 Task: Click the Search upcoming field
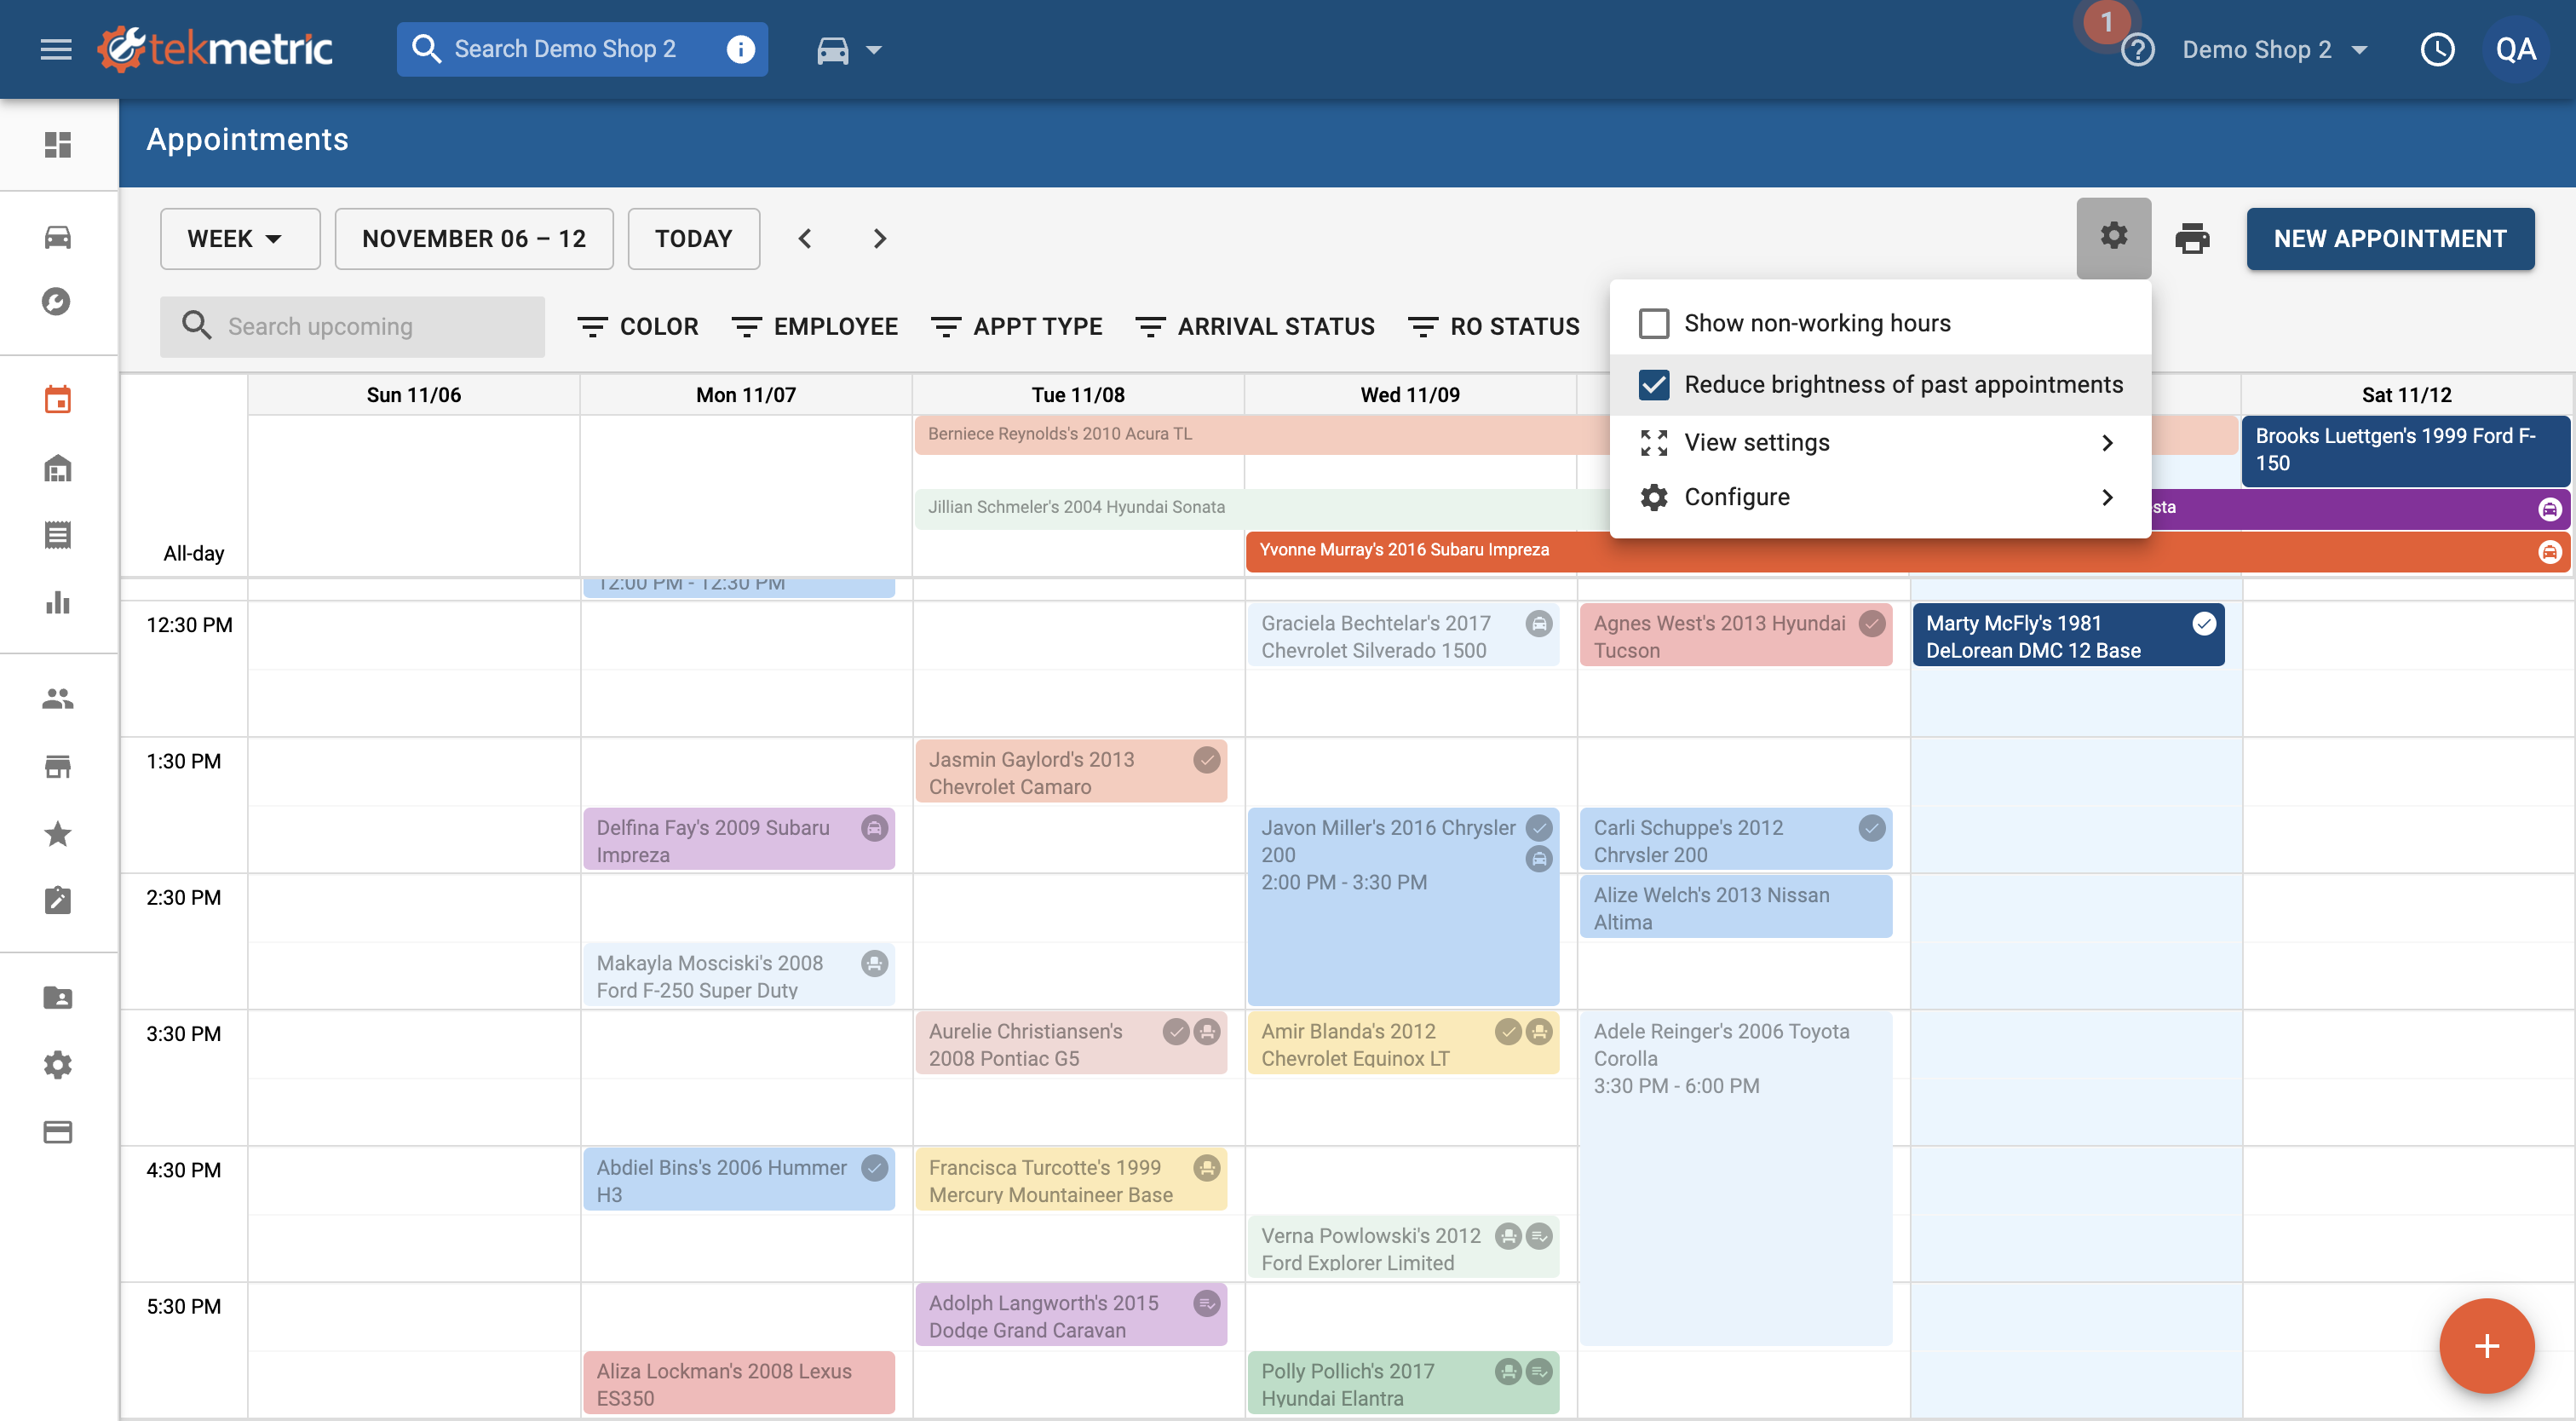(x=352, y=327)
